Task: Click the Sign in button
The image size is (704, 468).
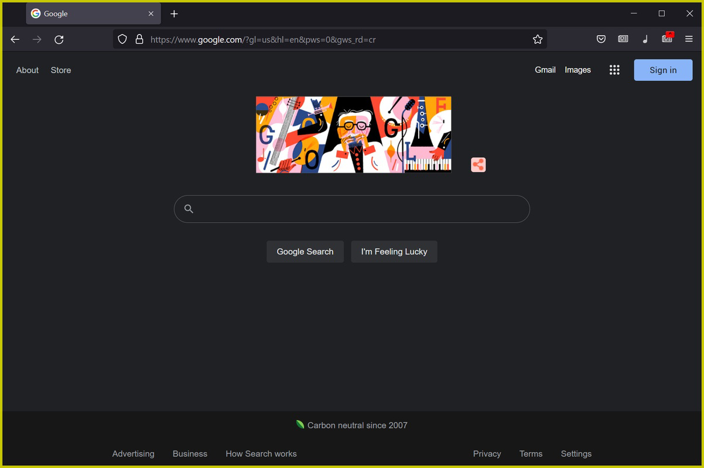Action: click(662, 70)
